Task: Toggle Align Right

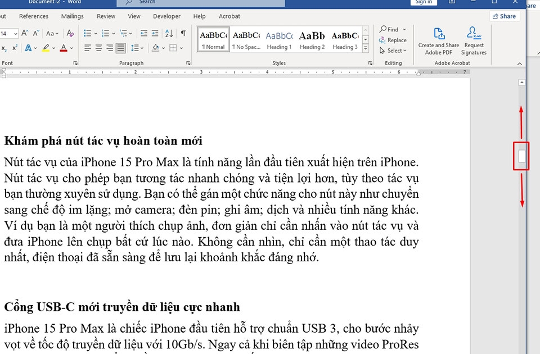Action: 110,48
